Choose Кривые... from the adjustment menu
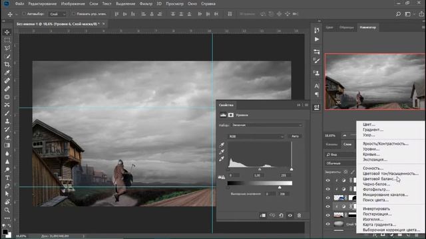This screenshot has width=426, height=239. 371,154
